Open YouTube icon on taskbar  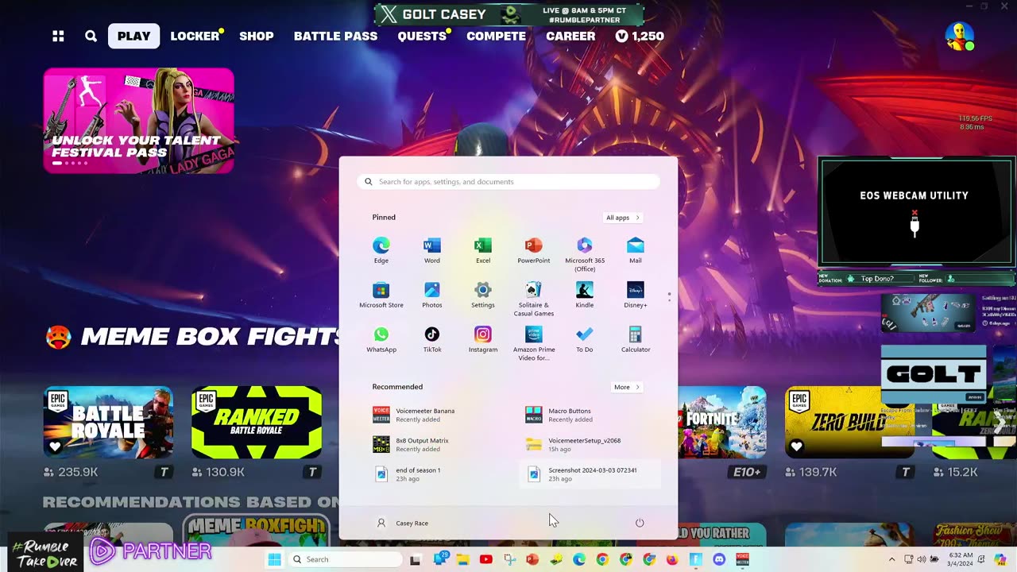click(x=485, y=559)
